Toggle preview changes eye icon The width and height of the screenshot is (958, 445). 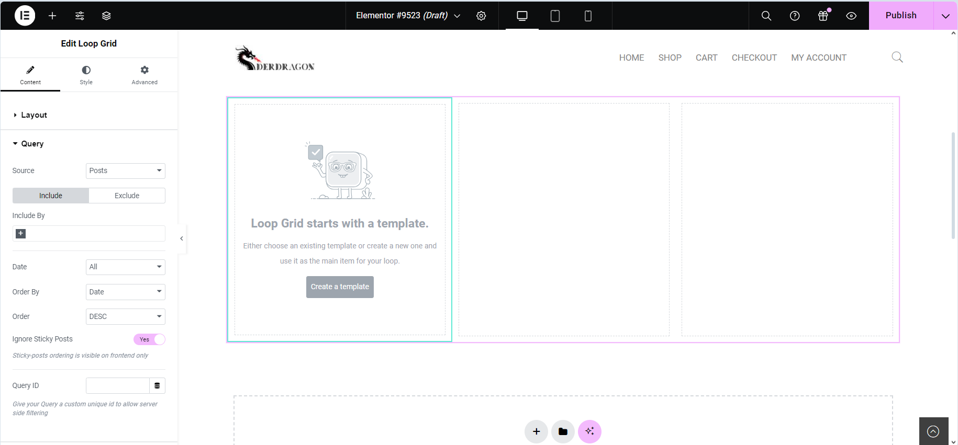pos(851,16)
